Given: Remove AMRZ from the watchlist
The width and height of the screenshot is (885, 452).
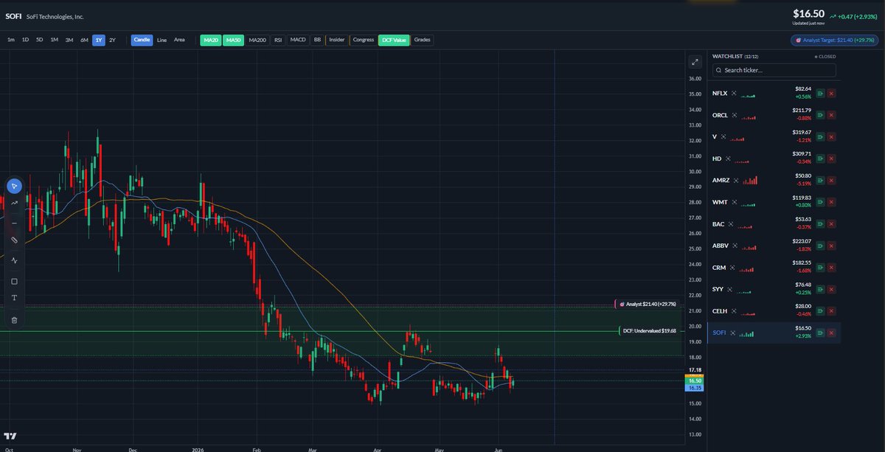Looking at the screenshot, I should tap(831, 181).
